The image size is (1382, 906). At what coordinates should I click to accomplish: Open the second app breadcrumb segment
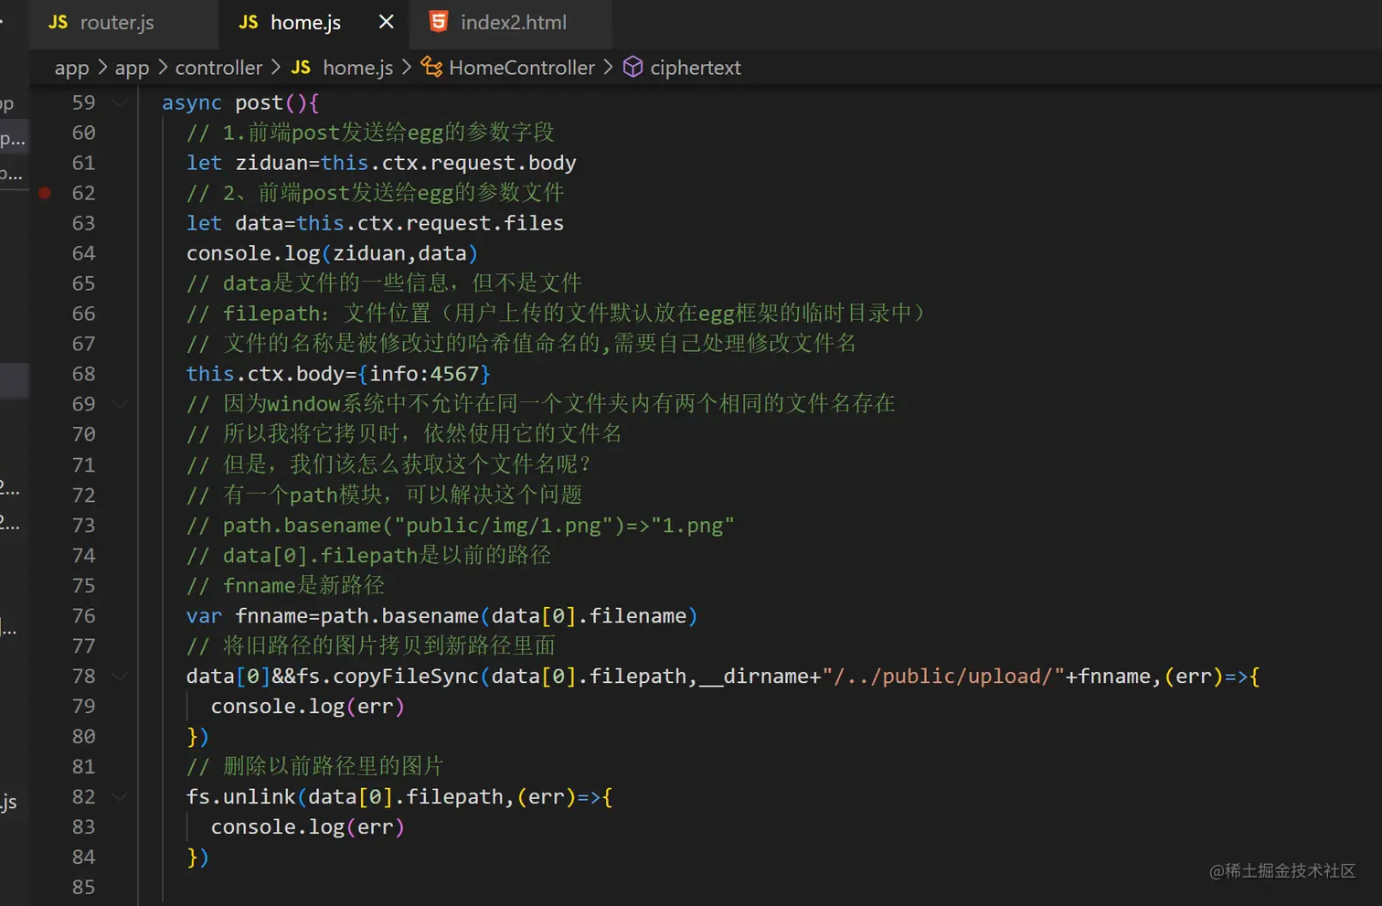click(x=132, y=68)
